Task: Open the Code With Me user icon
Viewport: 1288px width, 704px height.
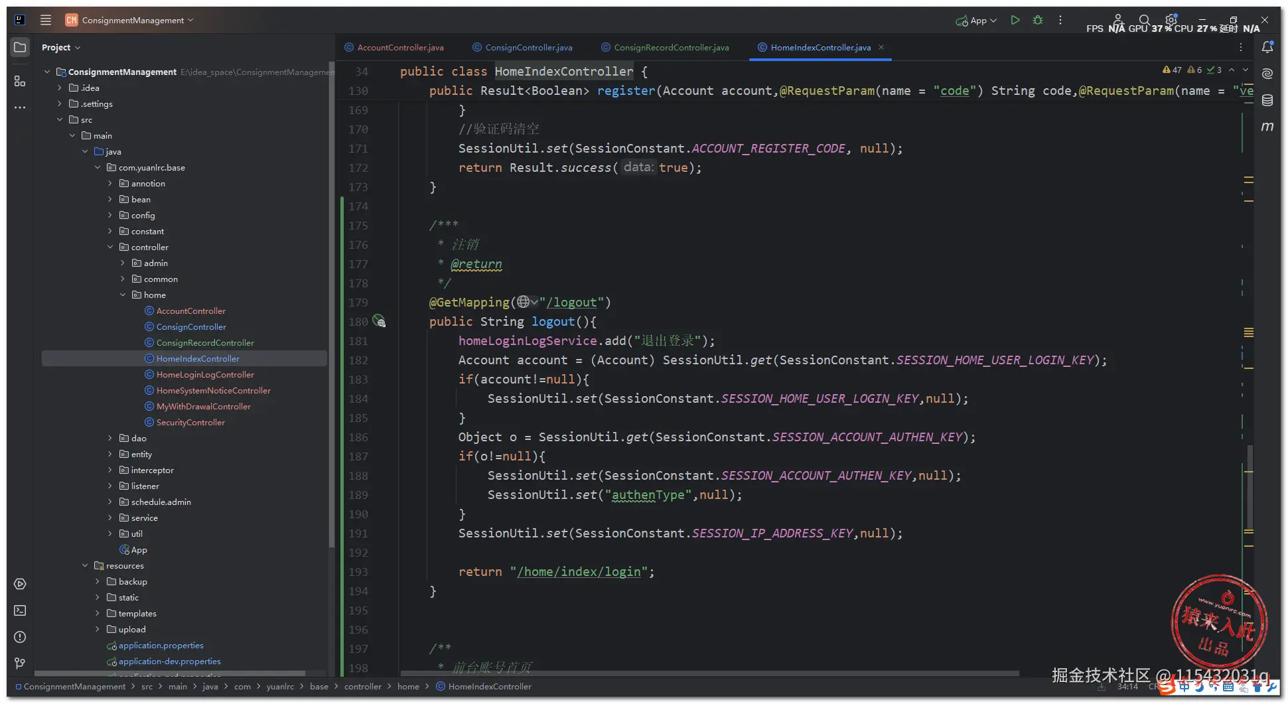Action: [1118, 19]
